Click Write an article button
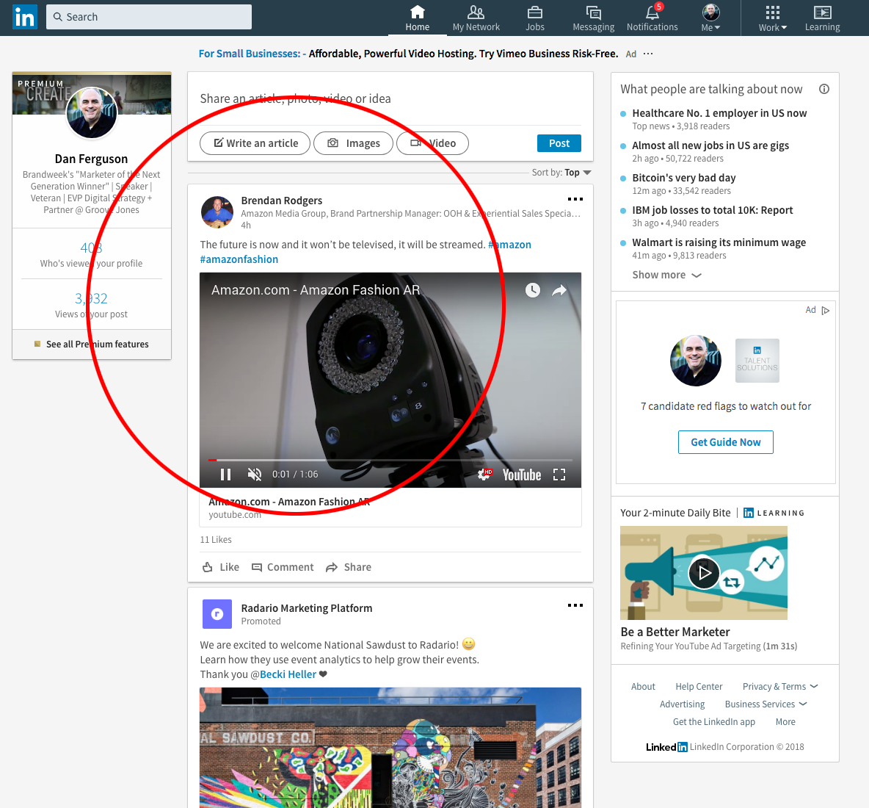 [255, 143]
